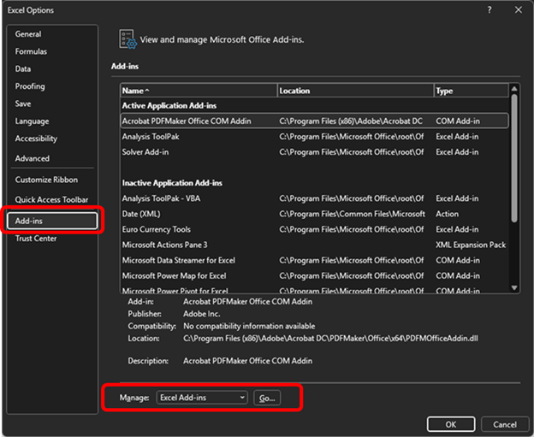Image resolution: width=534 pixels, height=437 pixels.
Task: Confirm with the OK button
Action: click(451, 424)
